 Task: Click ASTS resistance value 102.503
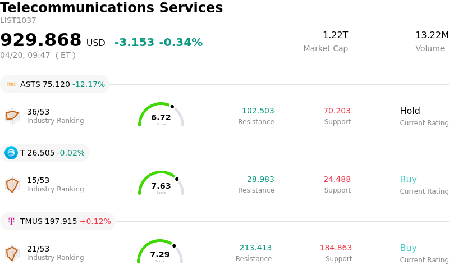[x=258, y=111]
